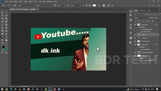Commit the current text edits

(x=112, y=6)
